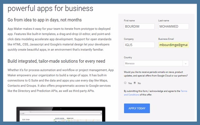Image resolution: width=200 pixels, height=125 pixels.
Task: Click the "powerful apps for business" heading
Action: pyautogui.click(x=50, y=8)
